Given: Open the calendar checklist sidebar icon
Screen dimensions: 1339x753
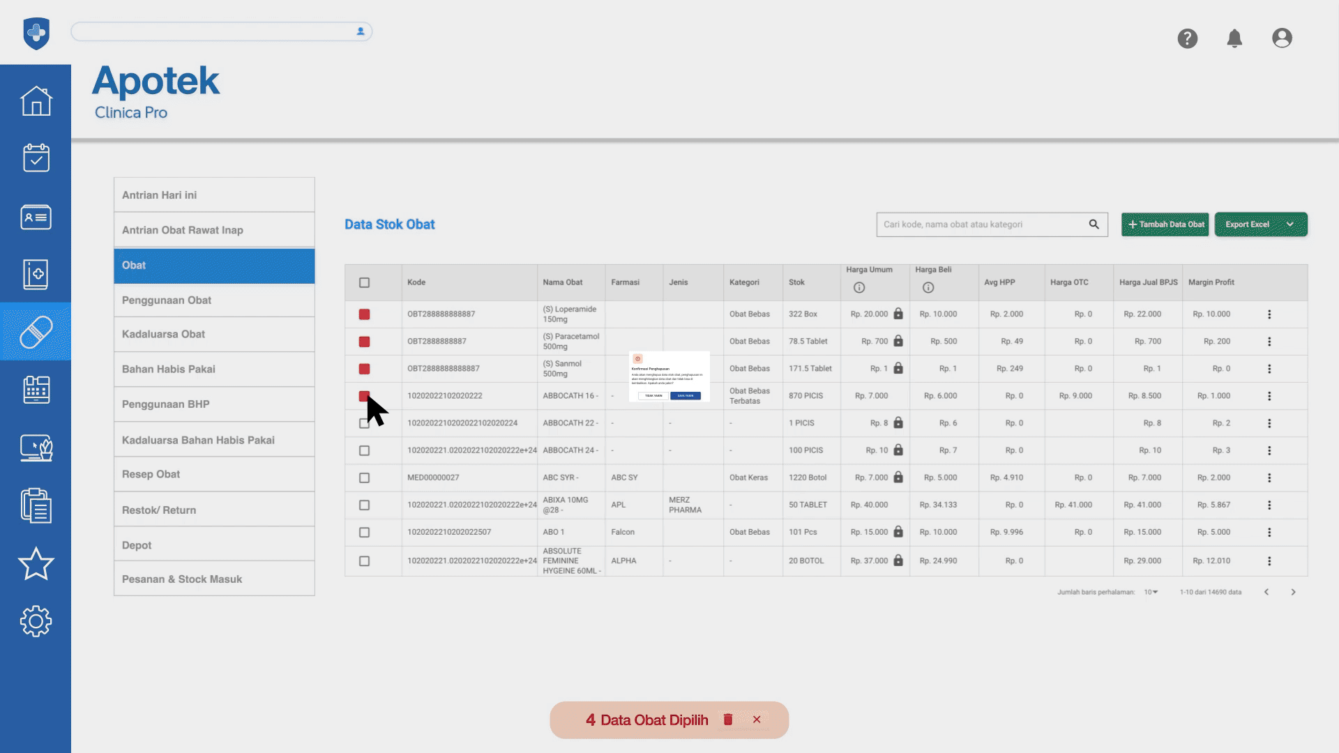Looking at the screenshot, I should pos(36,158).
